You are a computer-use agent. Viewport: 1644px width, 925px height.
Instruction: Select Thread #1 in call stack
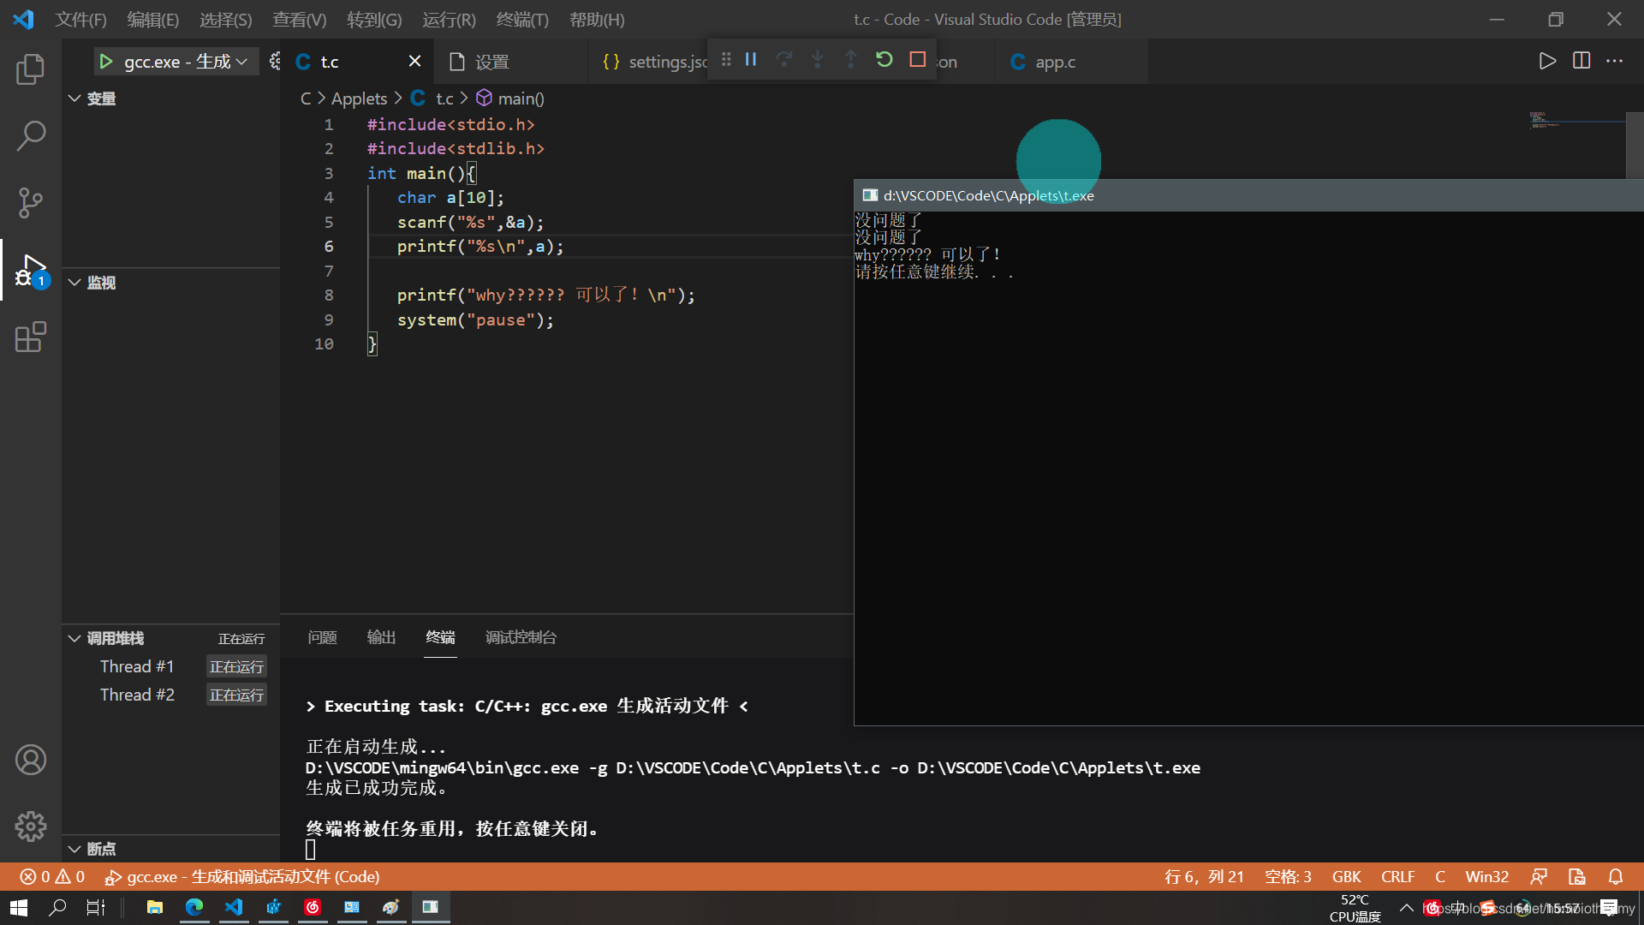click(137, 666)
